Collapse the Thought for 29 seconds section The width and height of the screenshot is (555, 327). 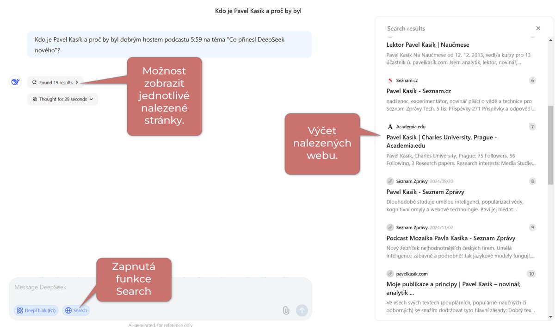coord(63,99)
